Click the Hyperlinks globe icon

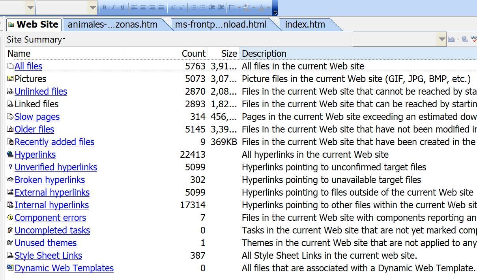coord(10,155)
